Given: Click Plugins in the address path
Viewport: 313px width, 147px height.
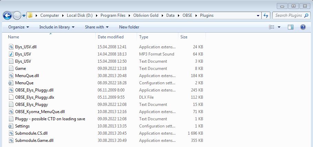Looking at the screenshot, I should tap(207, 15).
